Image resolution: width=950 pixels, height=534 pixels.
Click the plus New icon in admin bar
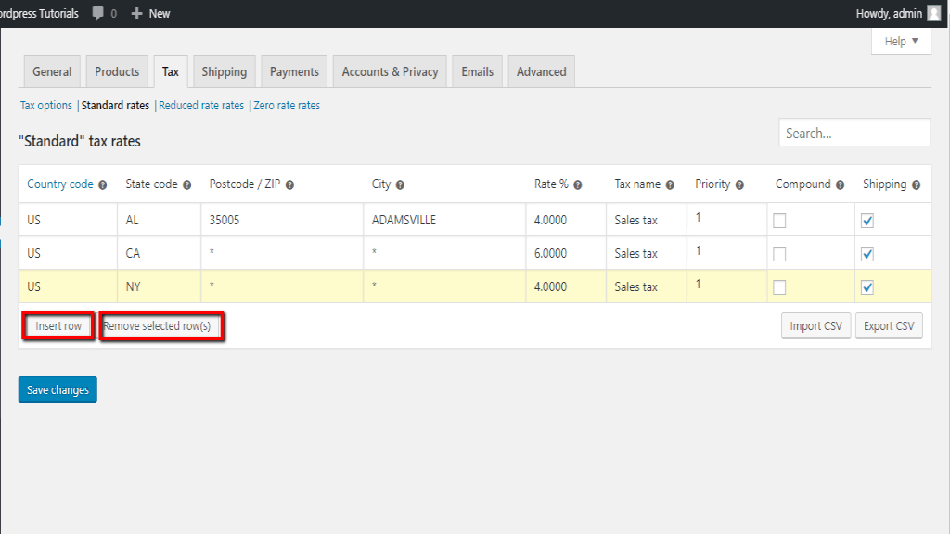tap(136, 14)
